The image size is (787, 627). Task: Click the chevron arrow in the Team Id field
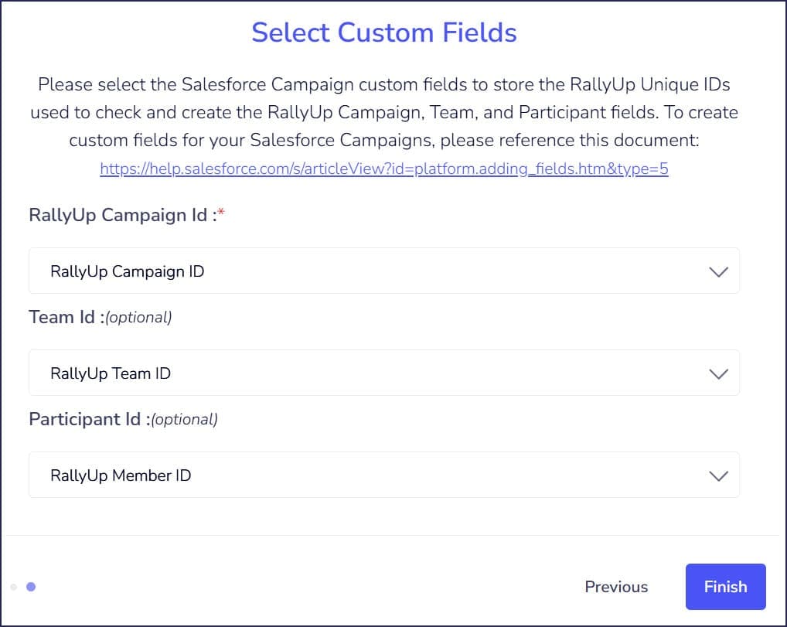click(x=718, y=373)
